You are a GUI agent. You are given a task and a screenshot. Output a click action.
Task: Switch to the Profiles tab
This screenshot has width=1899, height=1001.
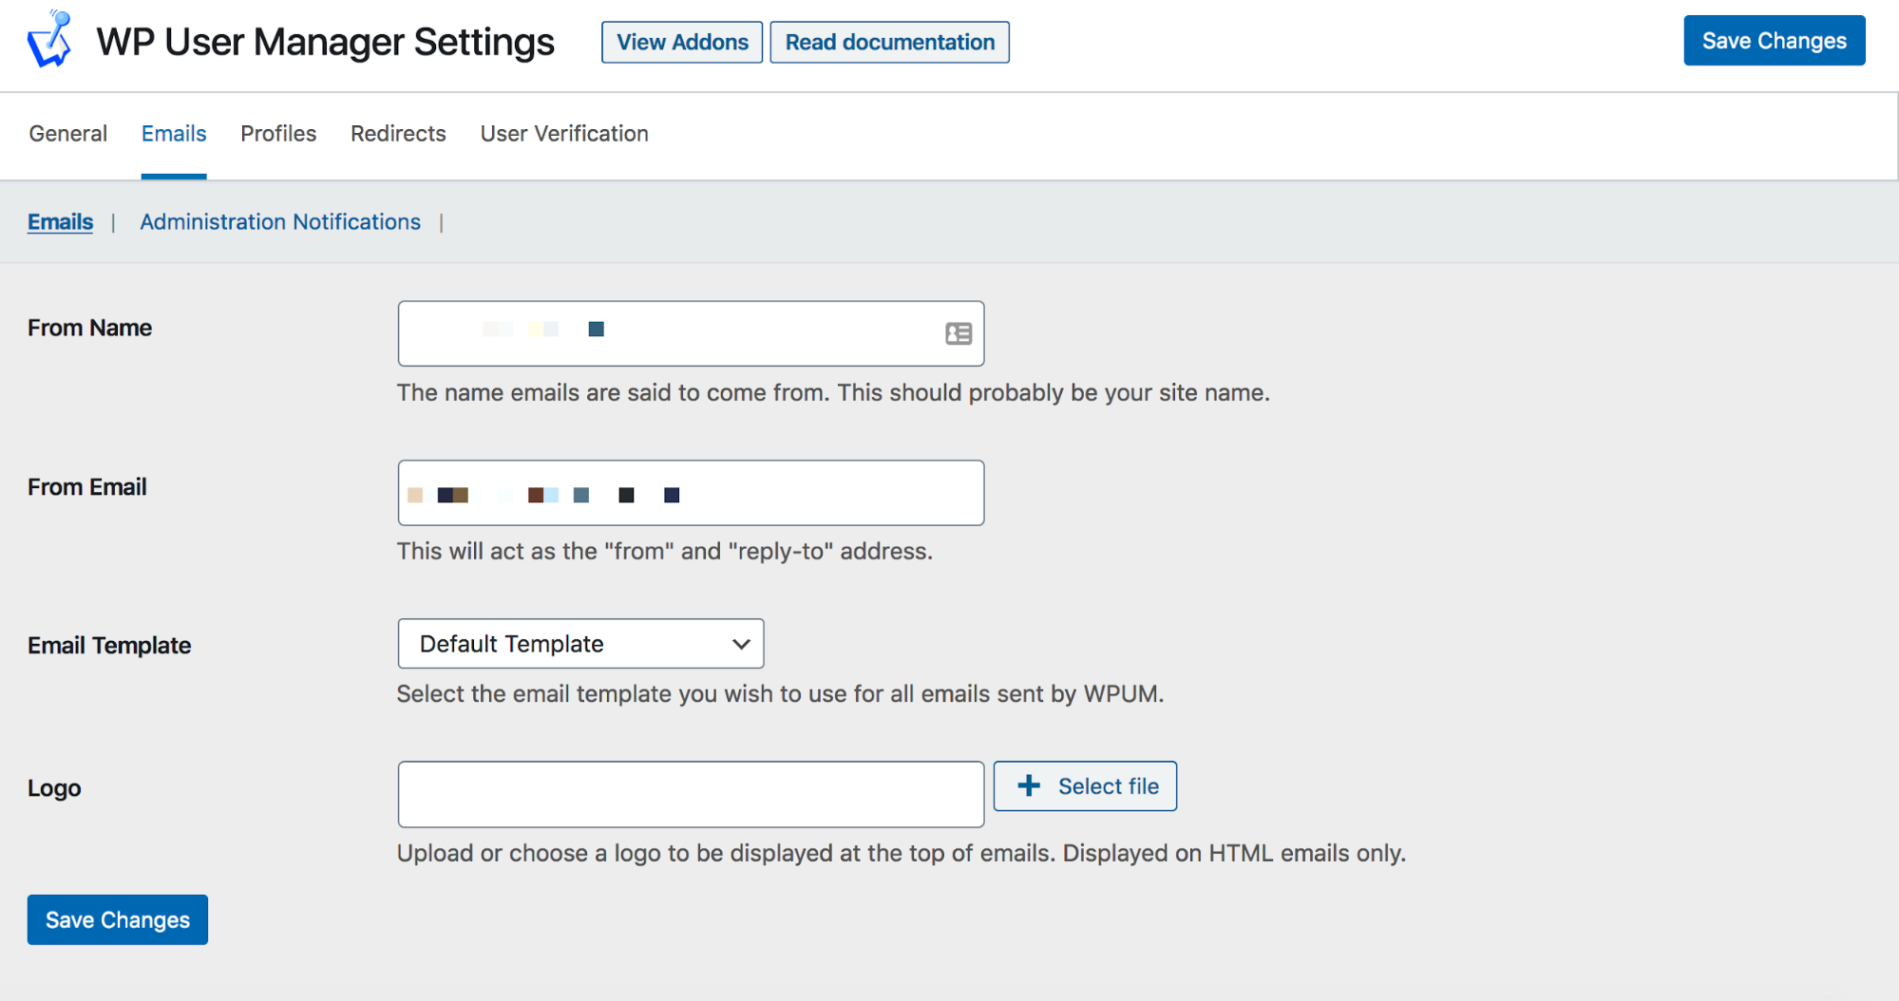coord(278,134)
